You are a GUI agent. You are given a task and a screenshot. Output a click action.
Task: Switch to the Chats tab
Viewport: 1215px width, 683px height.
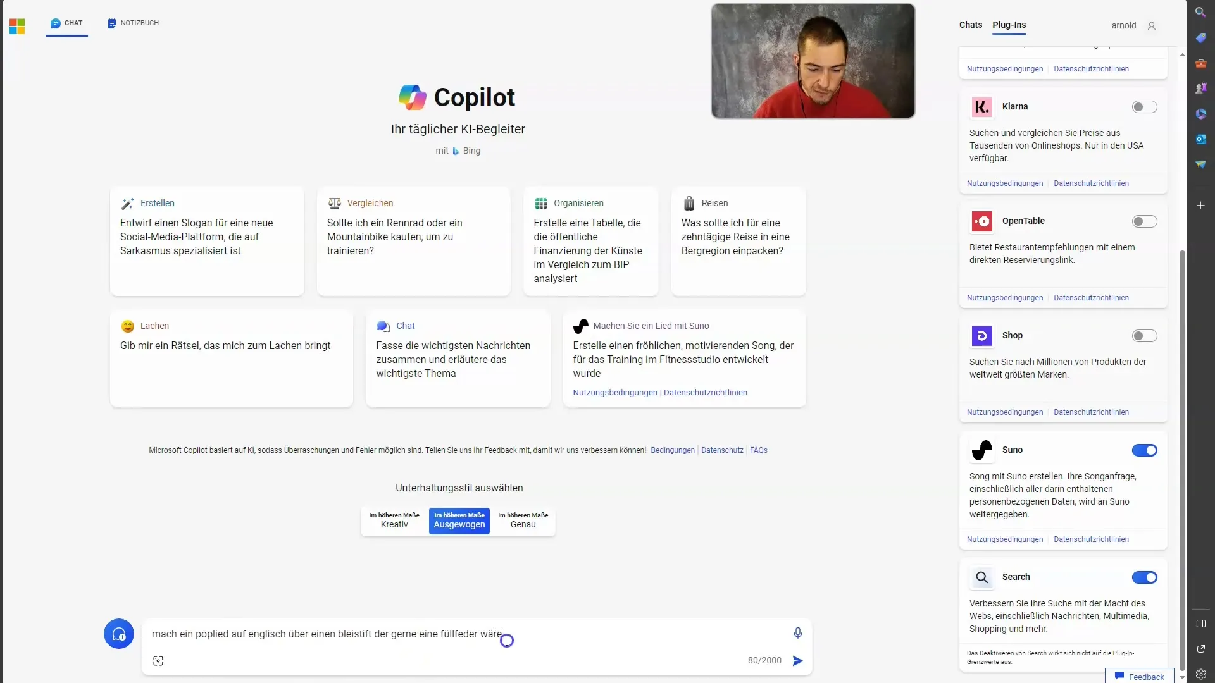click(971, 24)
